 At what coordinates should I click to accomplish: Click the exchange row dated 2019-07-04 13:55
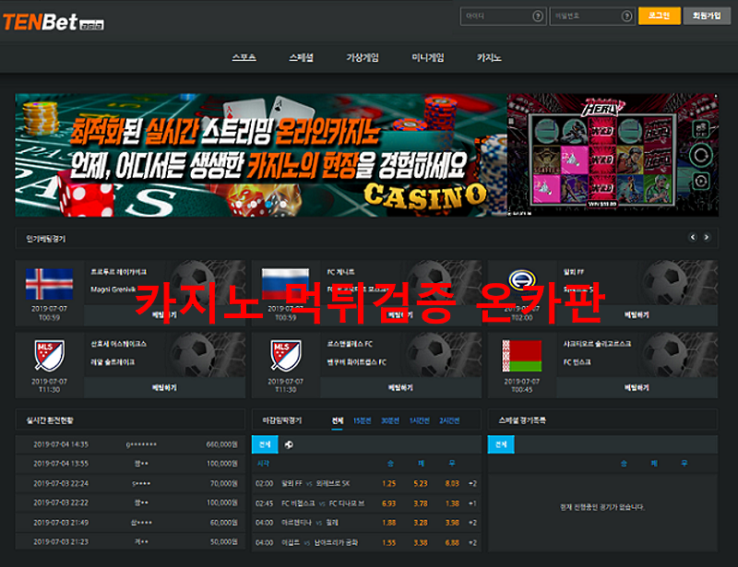130,464
